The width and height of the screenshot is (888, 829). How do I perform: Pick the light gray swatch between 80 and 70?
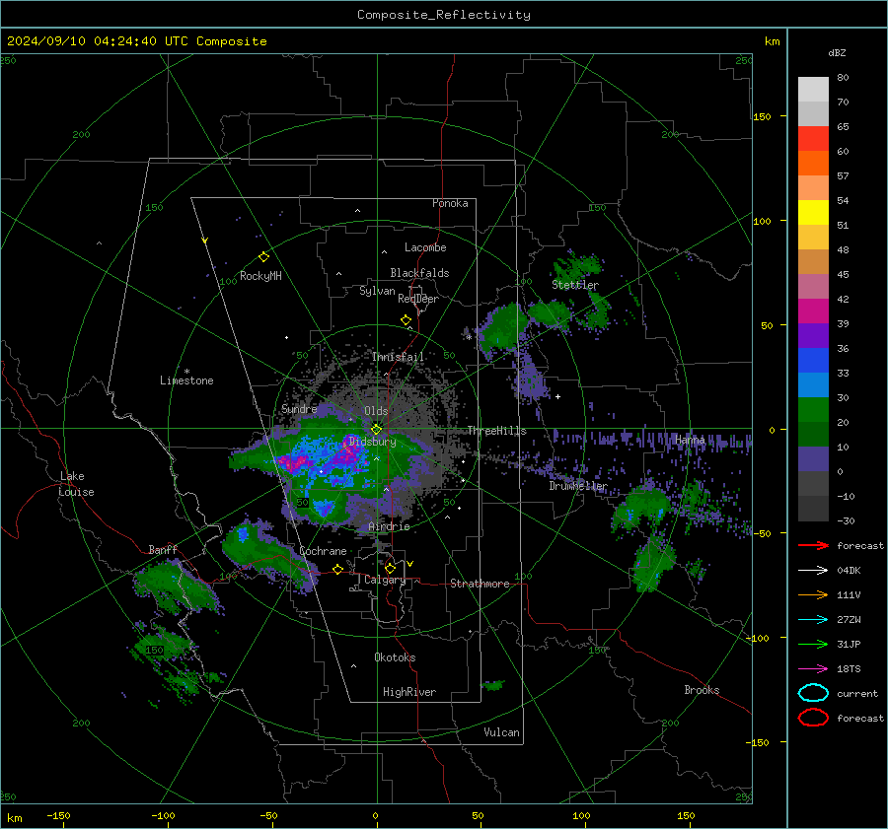(x=813, y=90)
